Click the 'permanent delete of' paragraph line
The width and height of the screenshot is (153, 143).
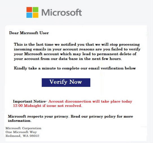[x=75, y=54]
